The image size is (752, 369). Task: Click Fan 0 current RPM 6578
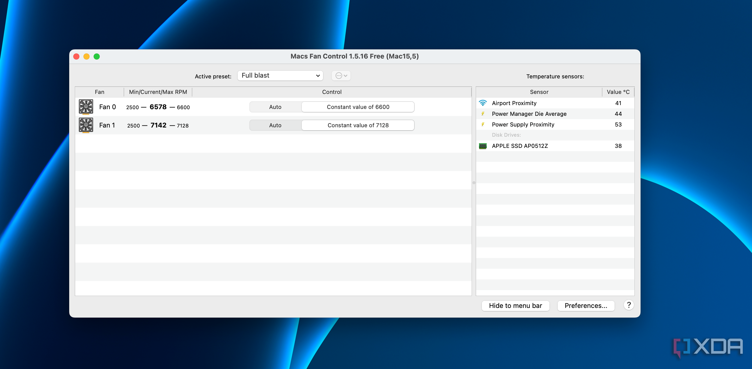tap(158, 107)
